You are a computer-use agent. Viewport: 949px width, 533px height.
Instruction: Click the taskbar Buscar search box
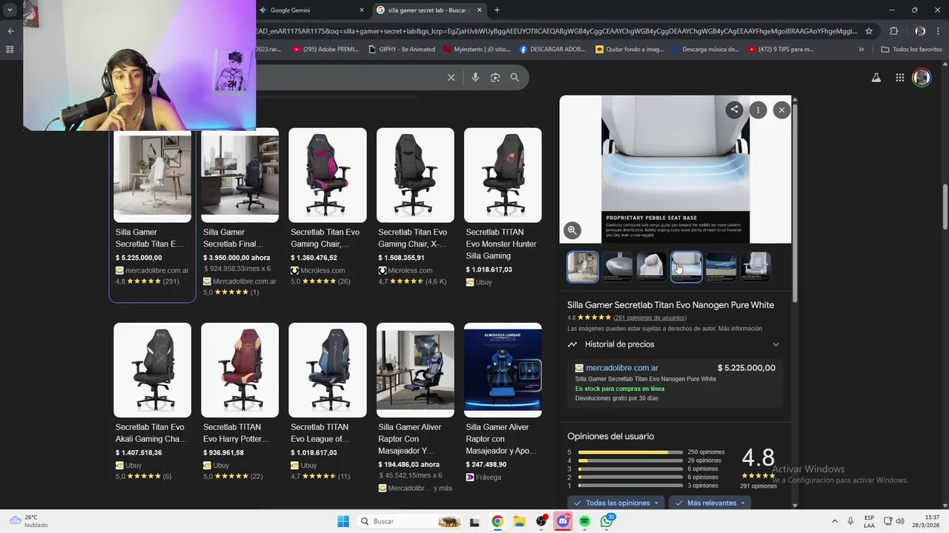(x=409, y=521)
